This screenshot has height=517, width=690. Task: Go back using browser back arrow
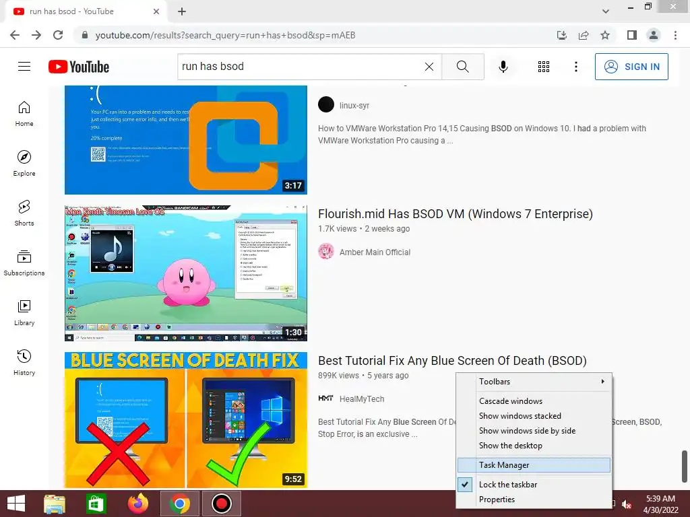(x=15, y=35)
